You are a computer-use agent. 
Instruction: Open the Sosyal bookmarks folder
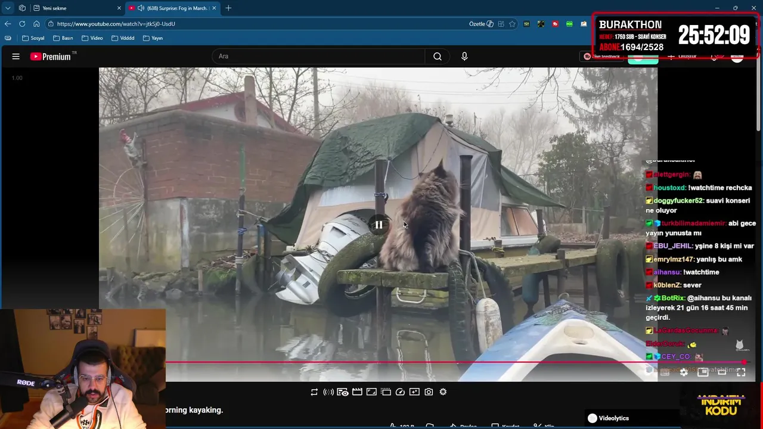pos(33,38)
